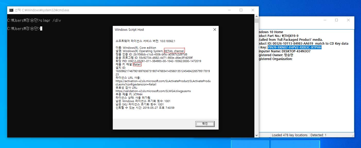Click the cmd vertical scrollbar thumb
Screen dimensions: 361x148
[256, 21]
